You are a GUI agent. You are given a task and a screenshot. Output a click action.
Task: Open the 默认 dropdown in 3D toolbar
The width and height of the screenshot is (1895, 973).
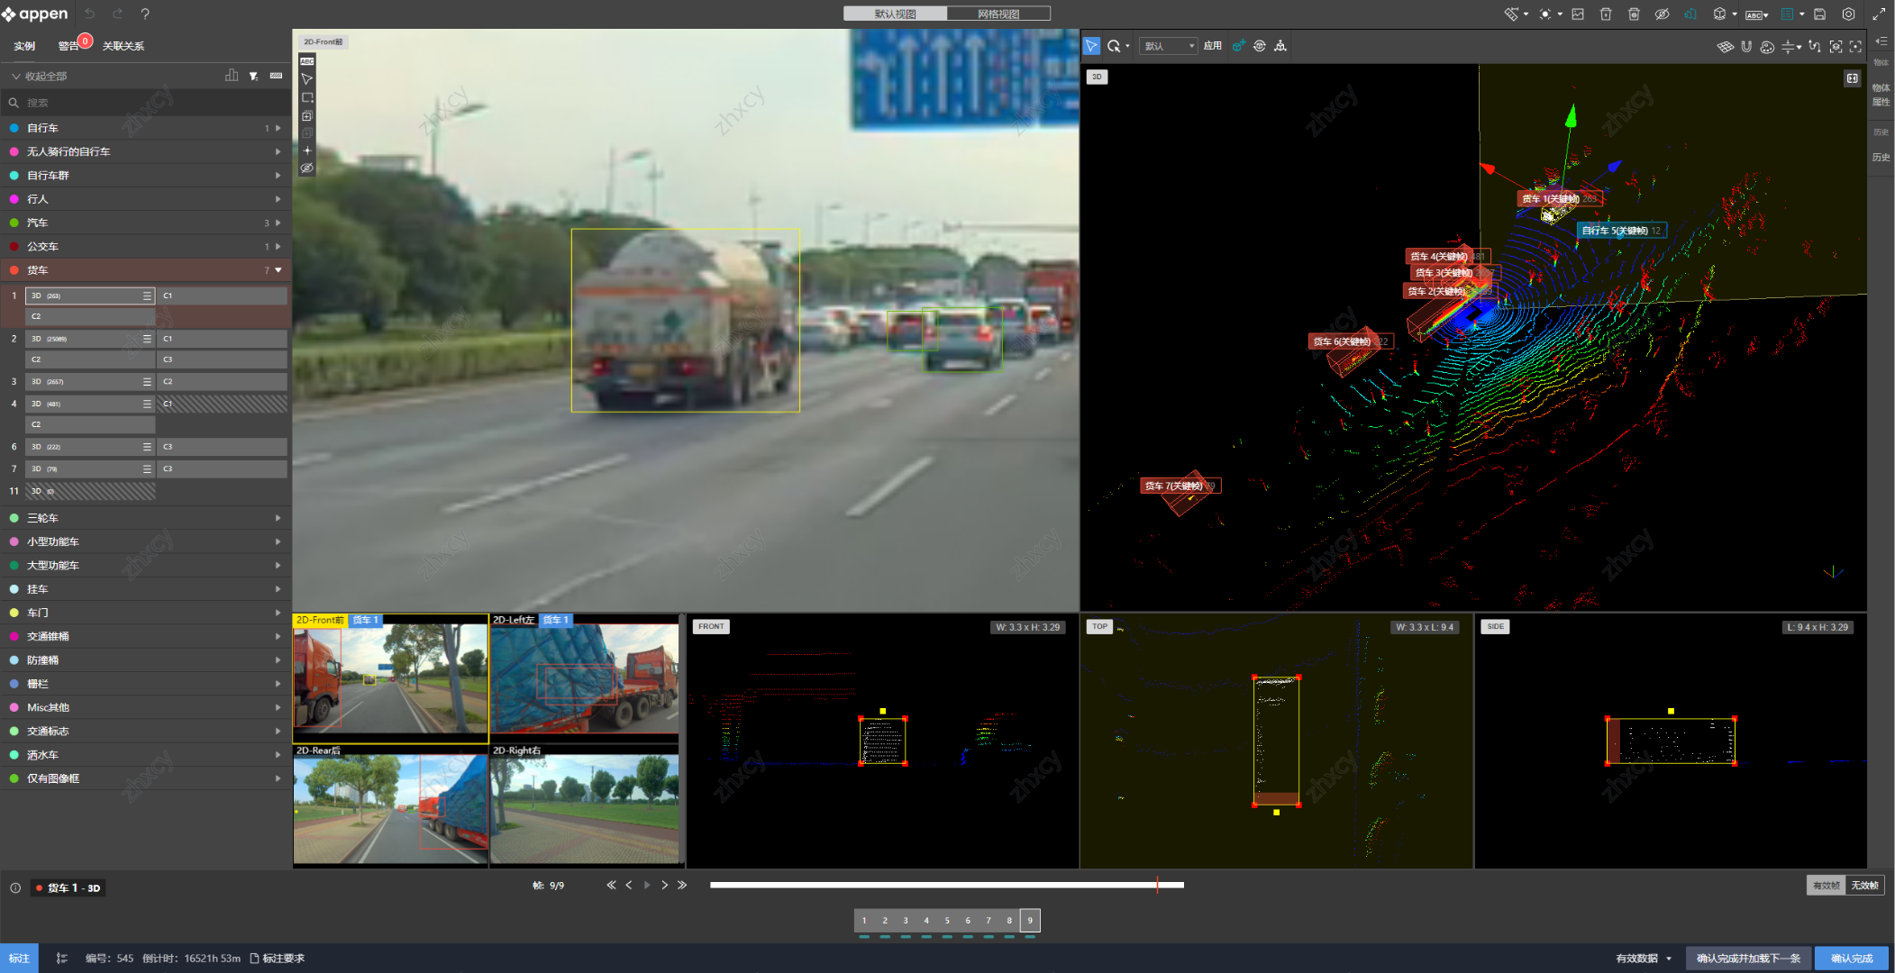point(1169,46)
